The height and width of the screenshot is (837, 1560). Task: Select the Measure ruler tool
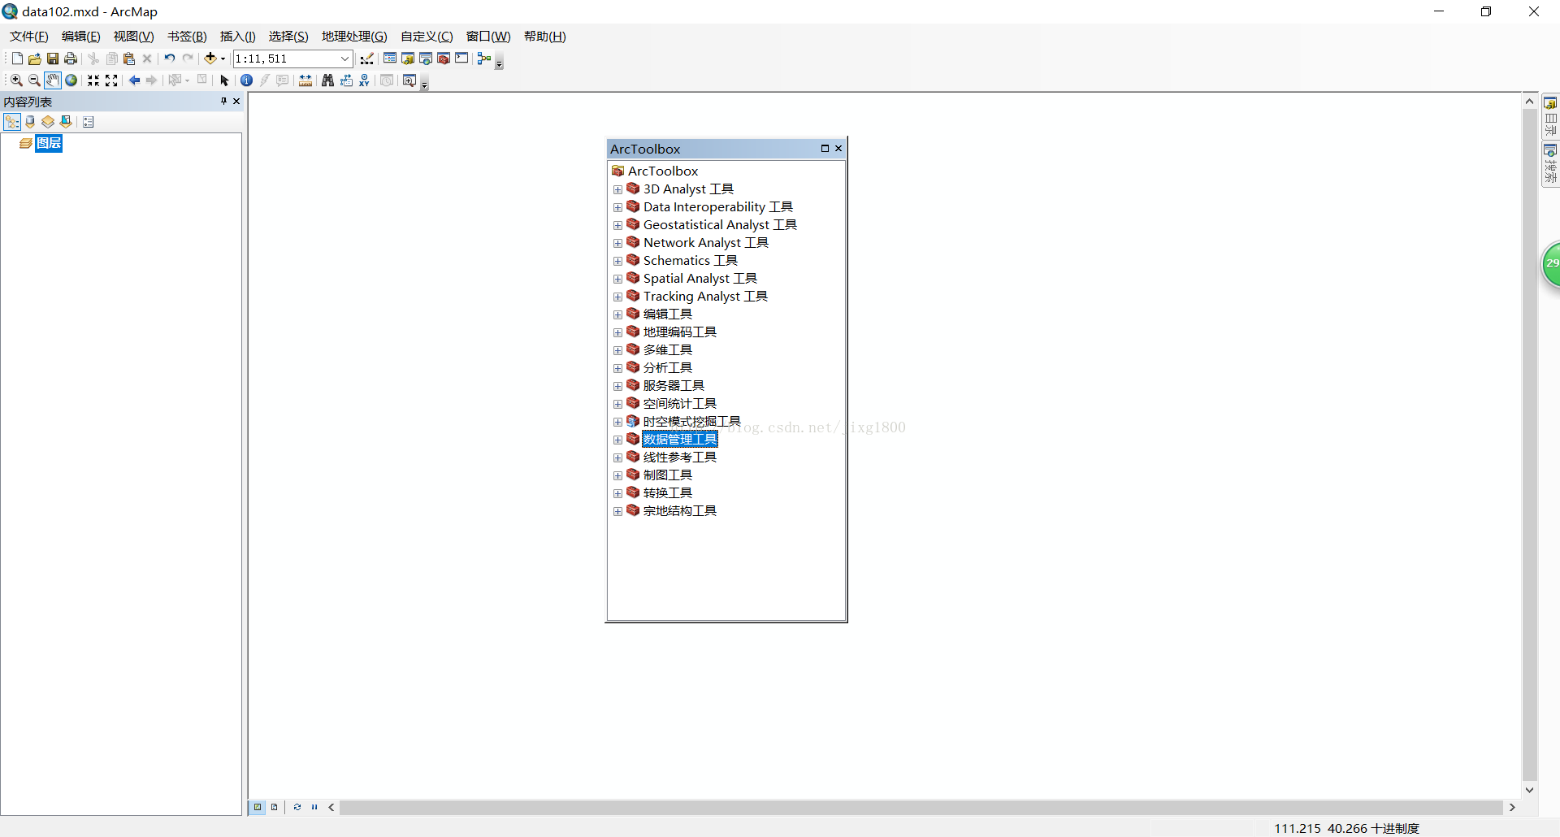tap(305, 80)
